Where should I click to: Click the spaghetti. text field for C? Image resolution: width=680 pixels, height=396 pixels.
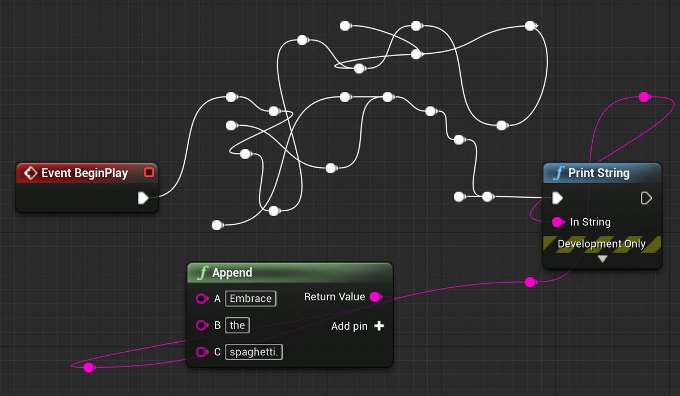click(x=254, y=352)
